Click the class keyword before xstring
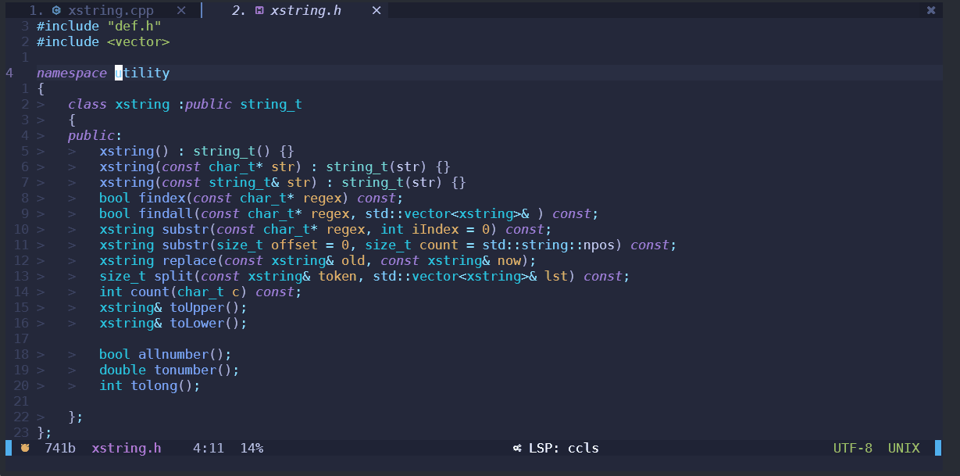Viewport: 960px width, 476px height. [x=87, y=104]
